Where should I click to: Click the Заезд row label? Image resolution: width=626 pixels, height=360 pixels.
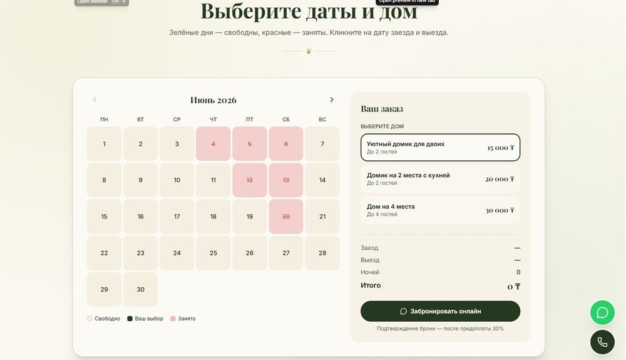coord(369,248)
